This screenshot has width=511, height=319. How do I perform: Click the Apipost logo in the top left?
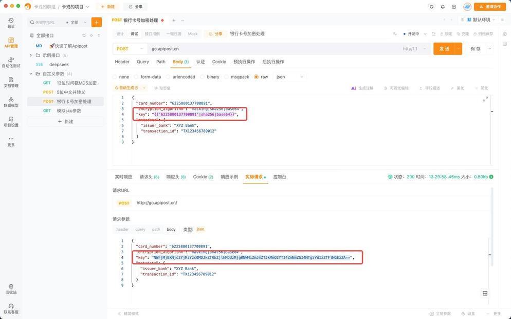pyautogui.click(x=28, y=7)
